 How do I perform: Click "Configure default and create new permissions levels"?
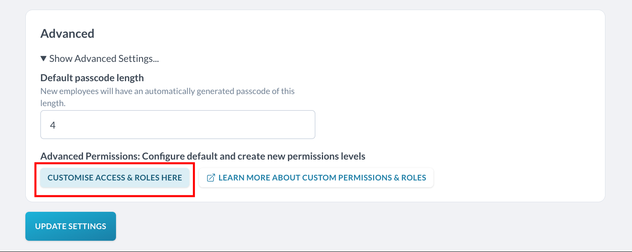click(254, 156)
